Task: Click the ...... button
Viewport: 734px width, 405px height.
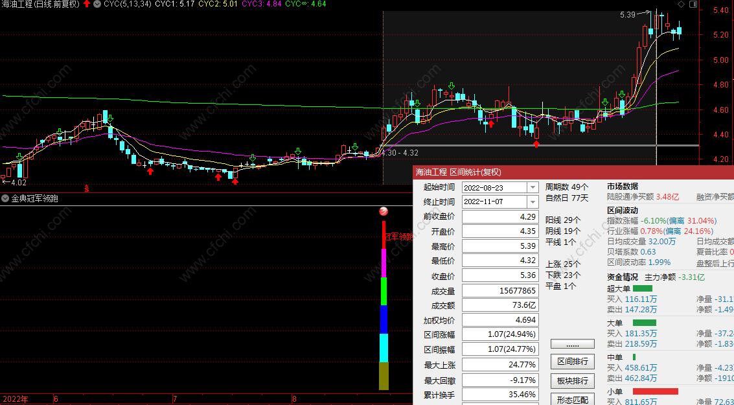Action: (573, 344)
